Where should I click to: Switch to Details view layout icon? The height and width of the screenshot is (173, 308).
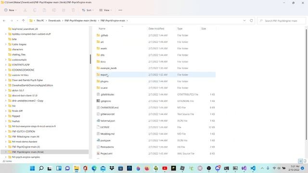[300, 161]
